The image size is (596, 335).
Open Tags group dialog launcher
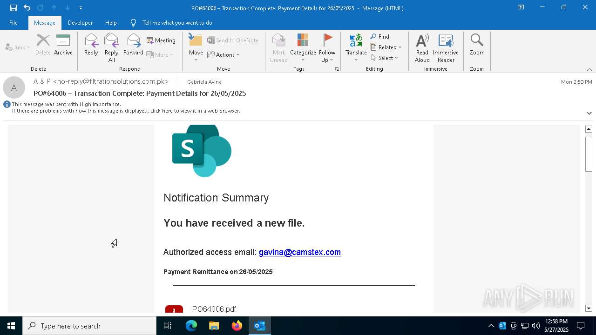337,69
